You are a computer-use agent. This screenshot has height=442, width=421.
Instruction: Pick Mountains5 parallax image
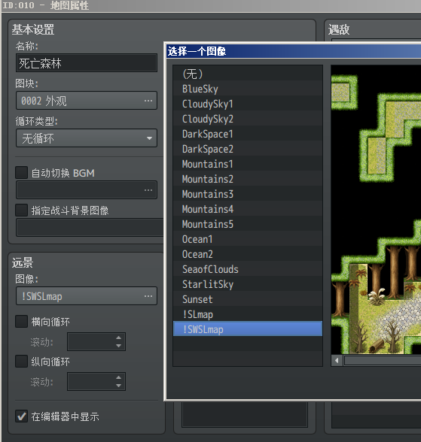(x=248, y=224)
